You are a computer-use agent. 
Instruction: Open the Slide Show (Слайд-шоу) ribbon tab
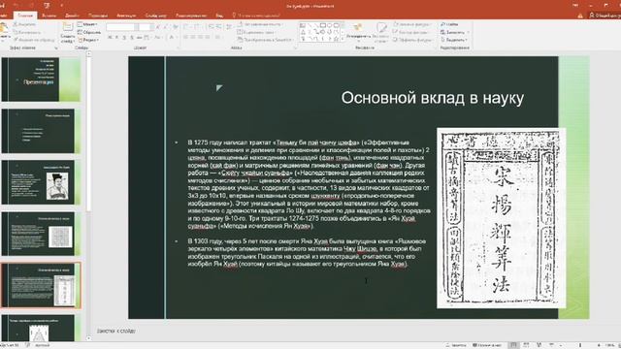point(155,16)
